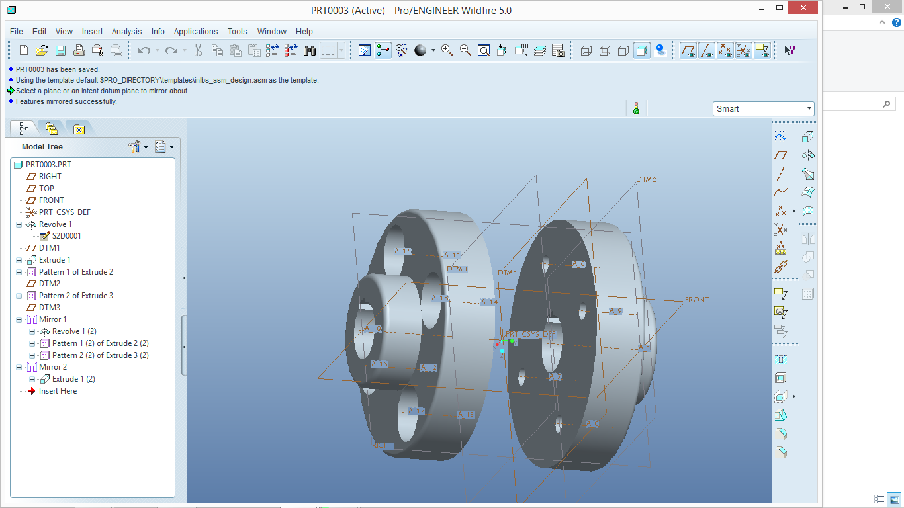Select the Variable Section Sweep tool
This screenshot has width=904, height=508.
[807, 174]
